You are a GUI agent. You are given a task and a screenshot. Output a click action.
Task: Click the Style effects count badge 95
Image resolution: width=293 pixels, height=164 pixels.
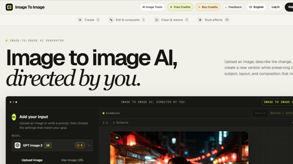pyautogui.click(x=227, y=20)
